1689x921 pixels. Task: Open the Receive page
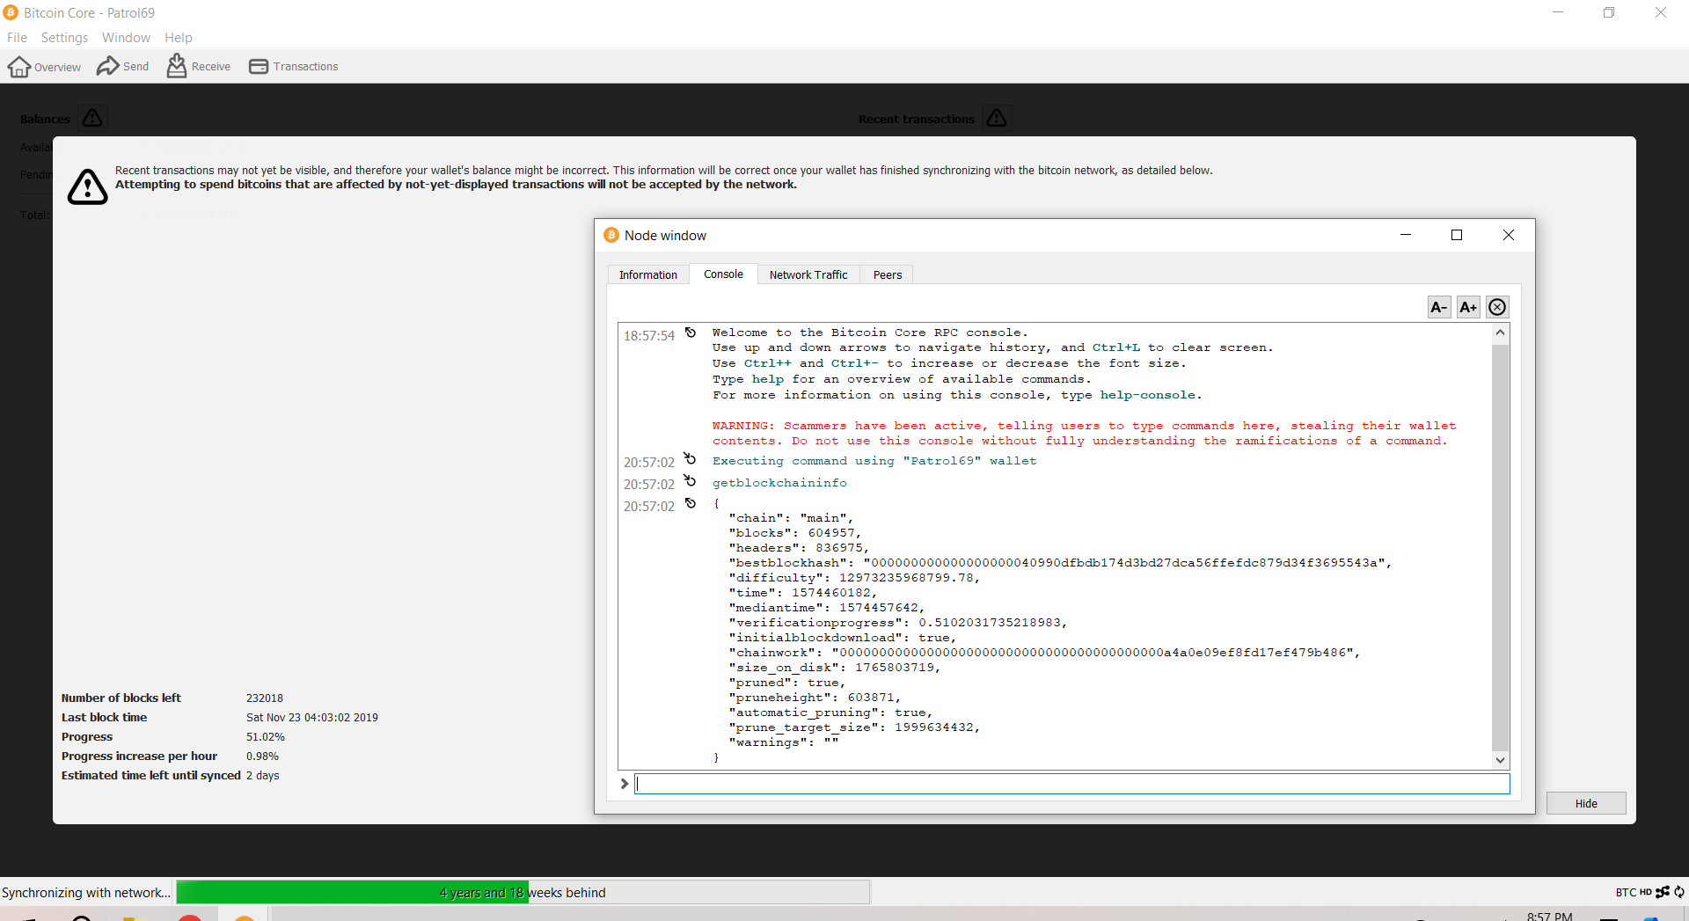tap(199, 66)
